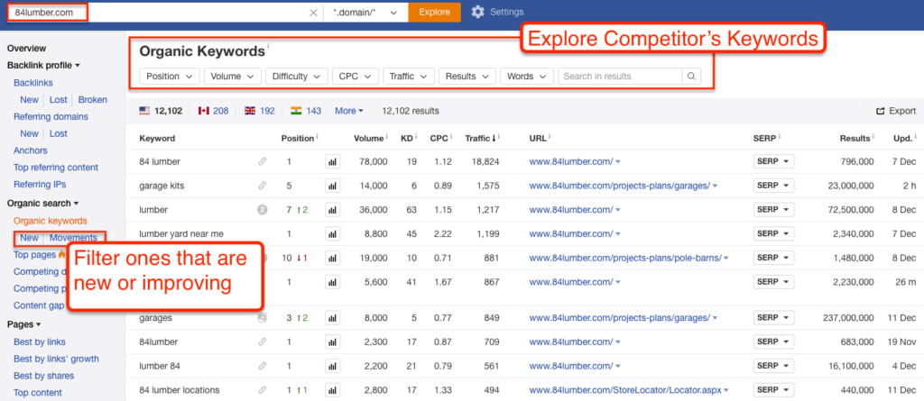This screenshot has width=924, height=401.
Task: Click the 'lumber yard near me' keyword
Action: point(181,233)
